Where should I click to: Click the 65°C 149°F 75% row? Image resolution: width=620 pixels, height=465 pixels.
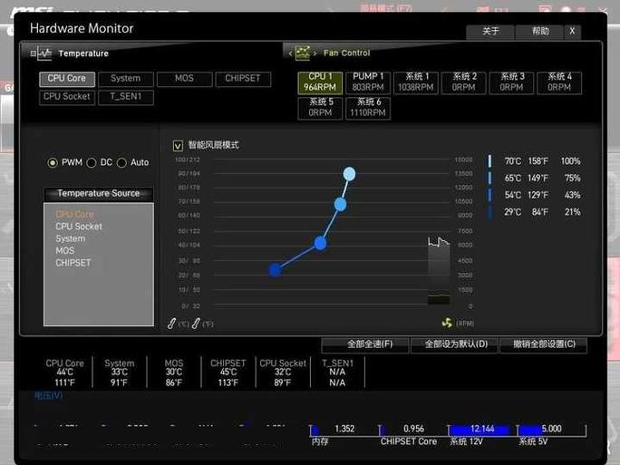point(535,179)
